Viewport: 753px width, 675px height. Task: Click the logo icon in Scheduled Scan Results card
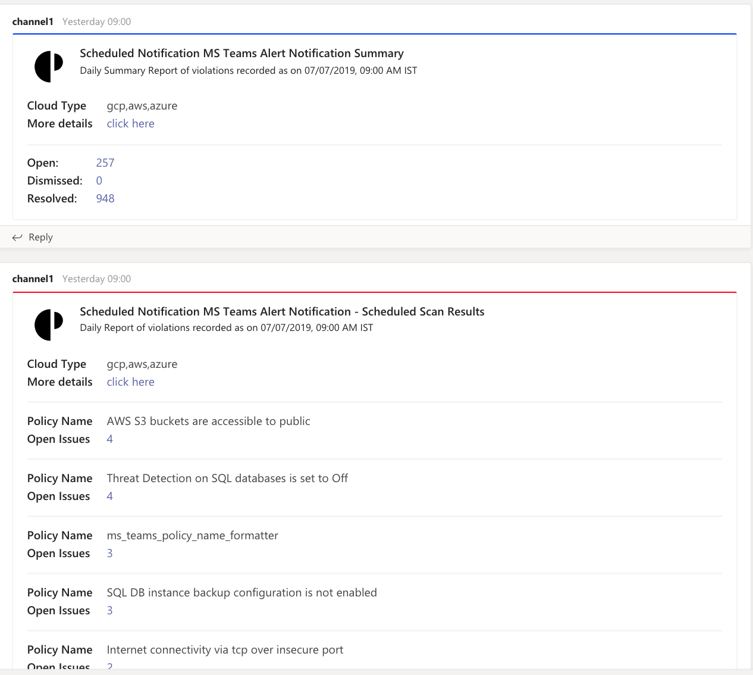49,324
